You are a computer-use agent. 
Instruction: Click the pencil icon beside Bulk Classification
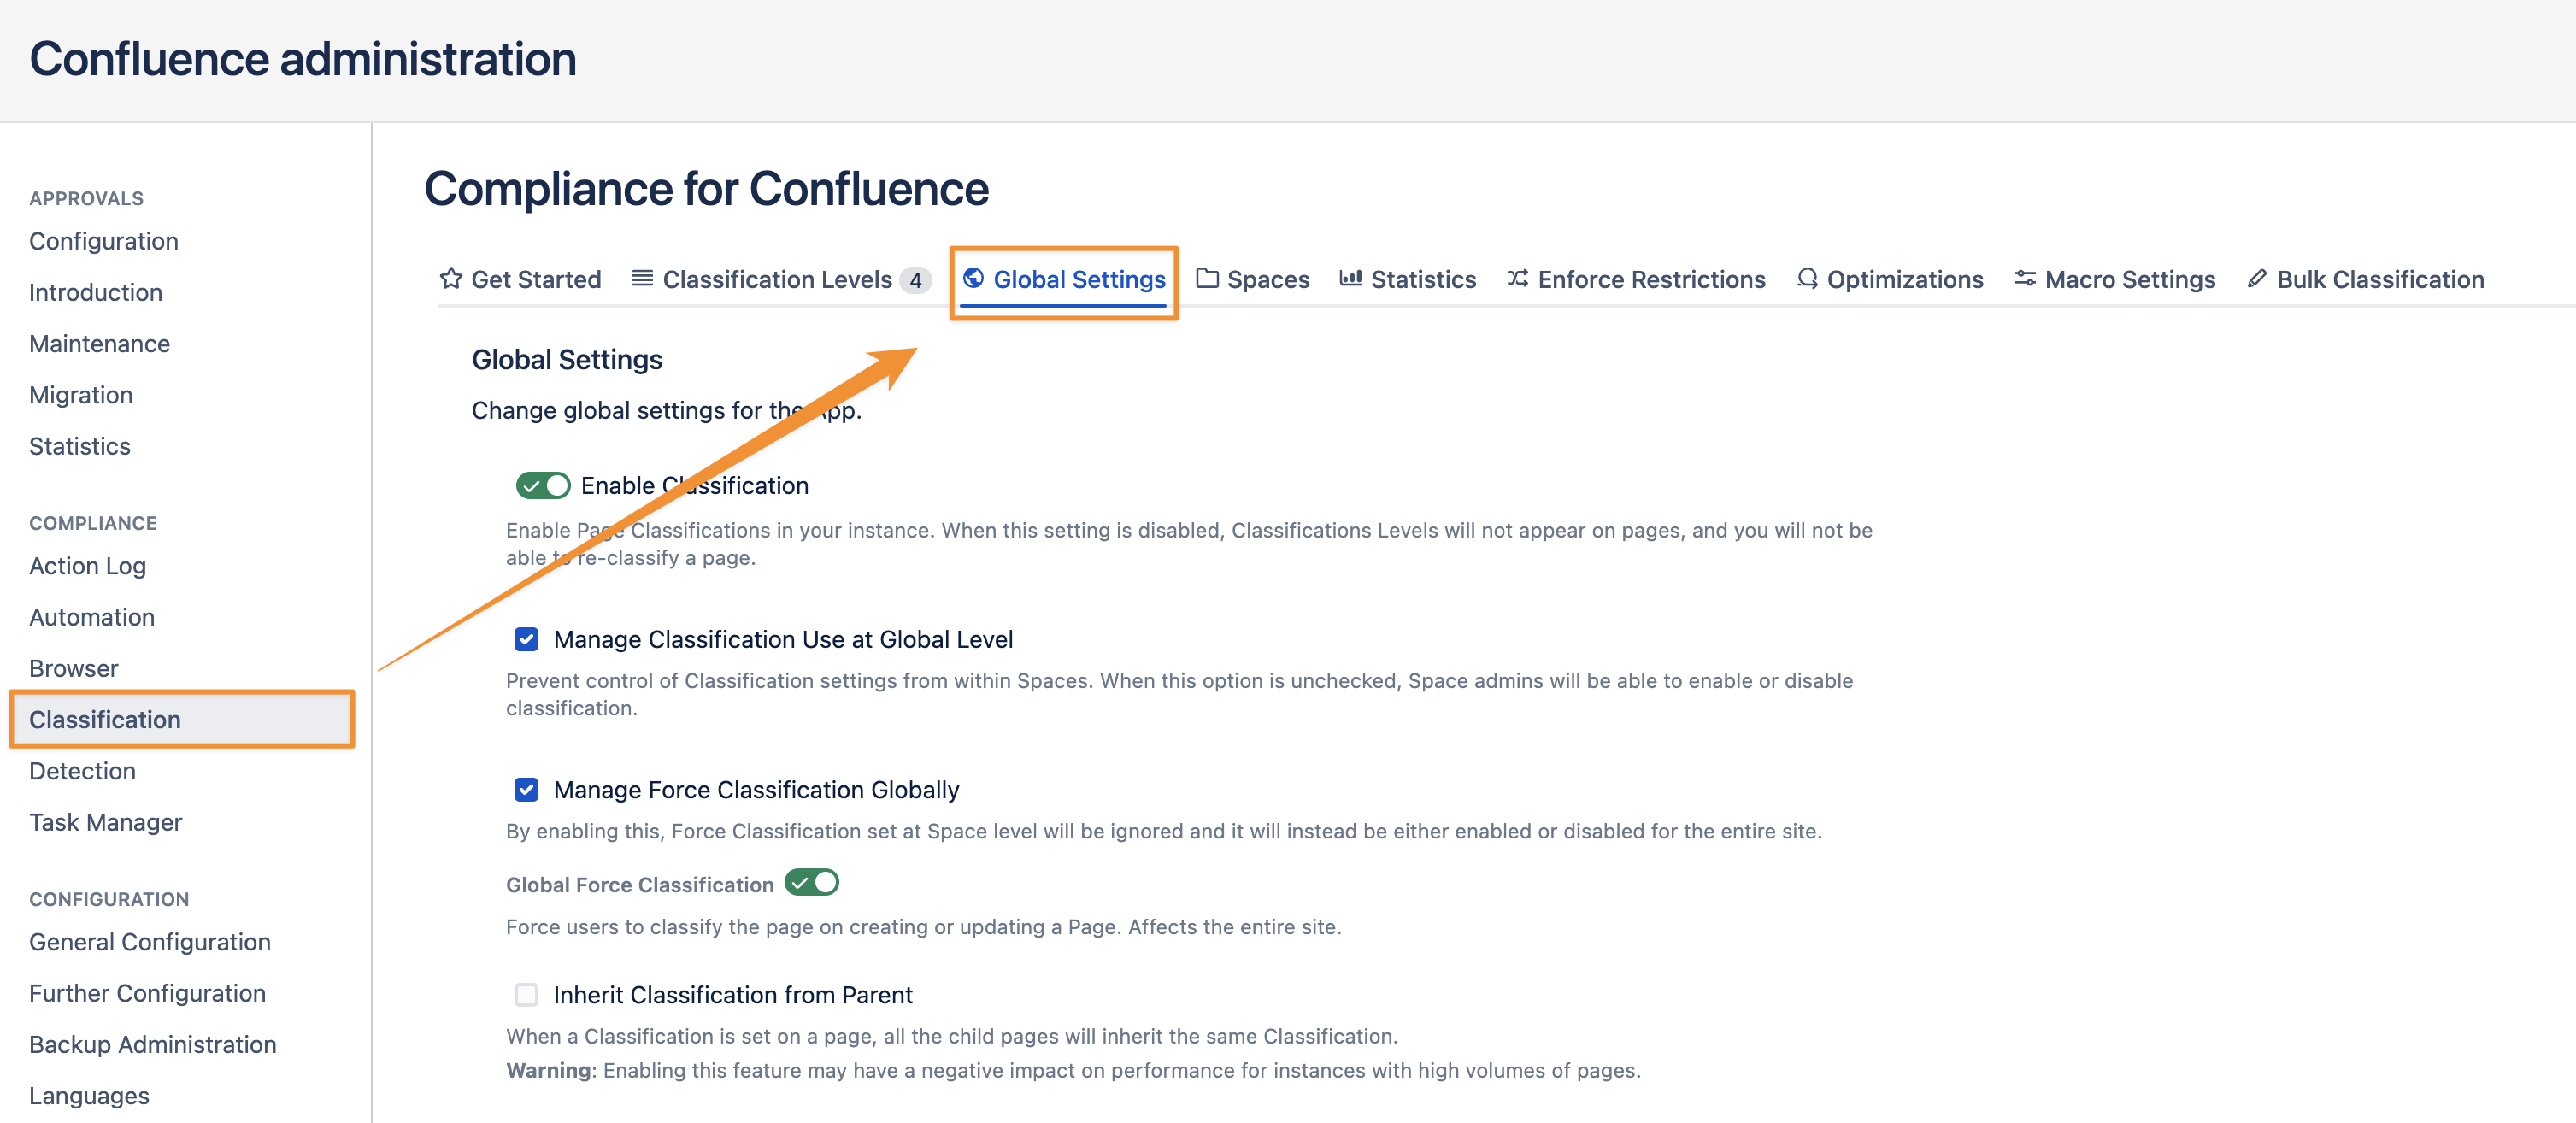point(2256,279)
